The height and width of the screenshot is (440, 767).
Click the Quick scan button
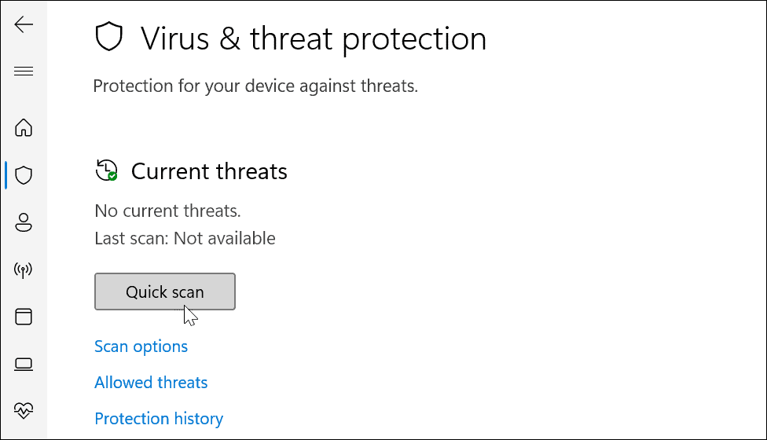(165, 291)
